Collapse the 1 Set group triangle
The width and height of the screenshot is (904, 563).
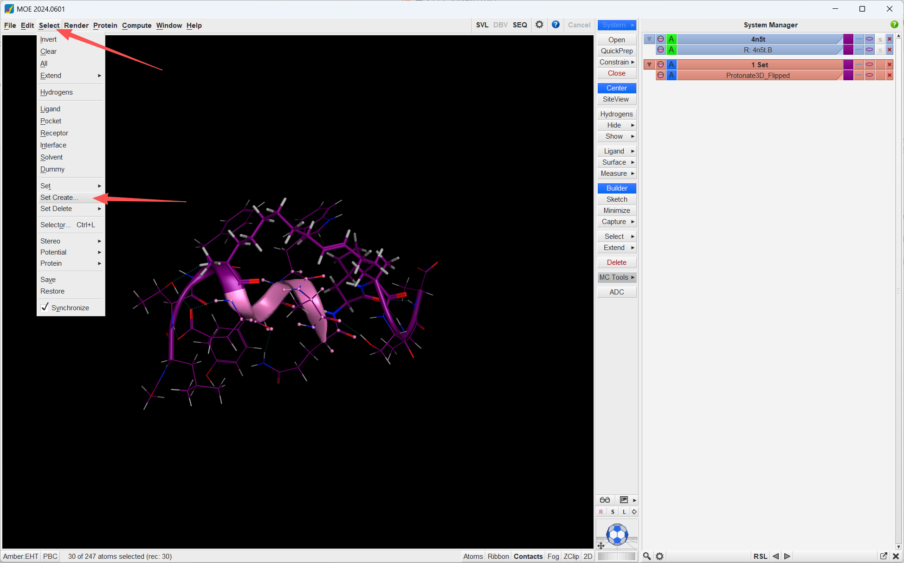click(x=649, y=64)
